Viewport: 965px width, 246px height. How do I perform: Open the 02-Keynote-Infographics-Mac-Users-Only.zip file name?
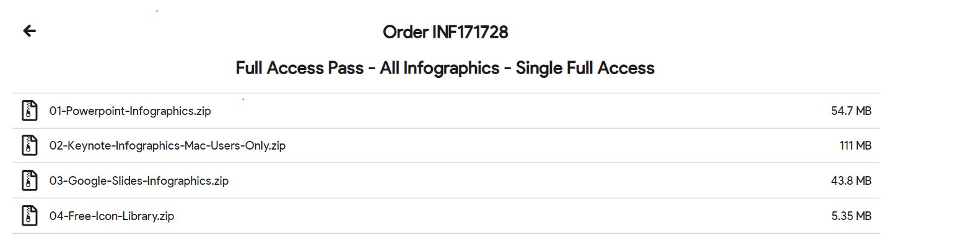(x=167, y=146)
